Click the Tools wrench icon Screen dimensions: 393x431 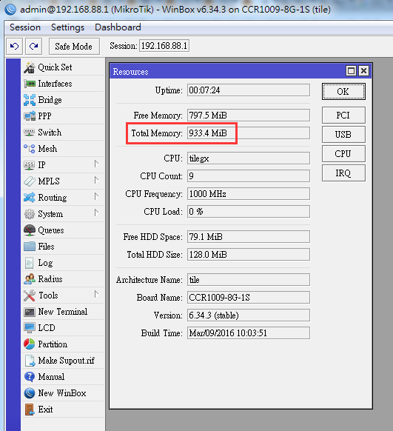pyautogui.click(x=30, y=295)
